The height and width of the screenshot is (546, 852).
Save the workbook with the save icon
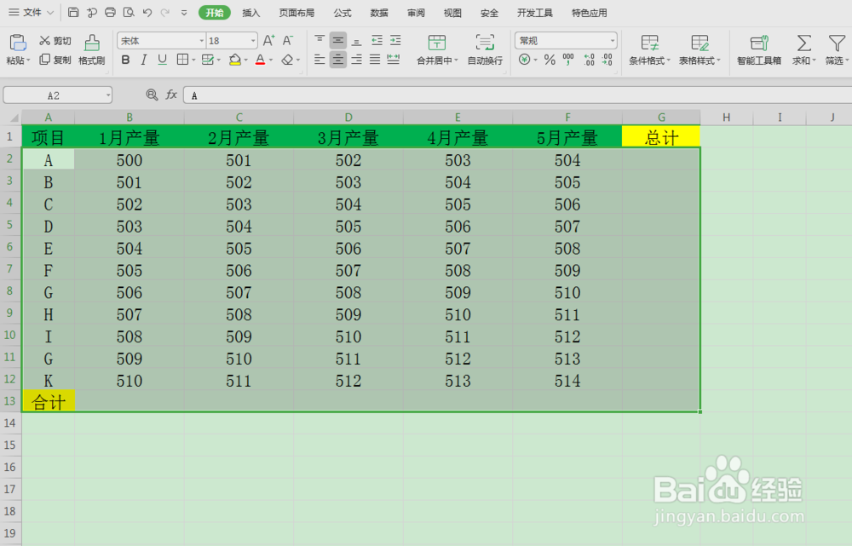click(73, 13)
